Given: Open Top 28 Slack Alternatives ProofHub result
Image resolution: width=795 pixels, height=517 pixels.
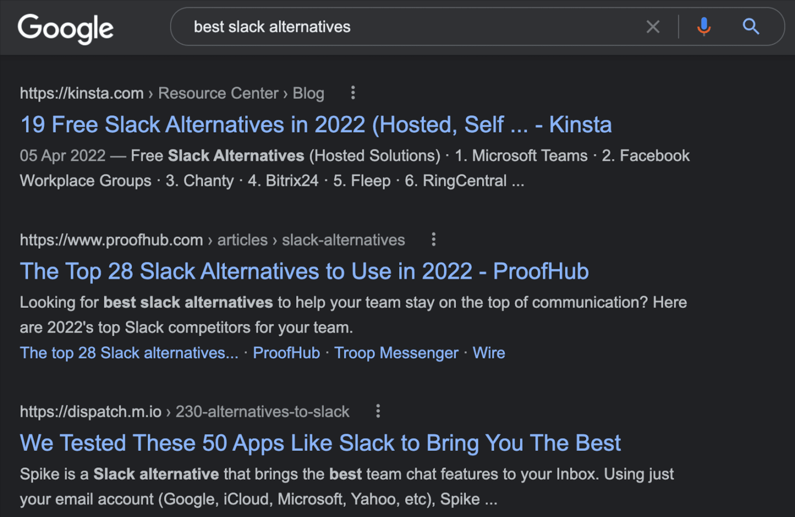Looking at the screenshot, I should pyautogui.click(x=304, y=272).
